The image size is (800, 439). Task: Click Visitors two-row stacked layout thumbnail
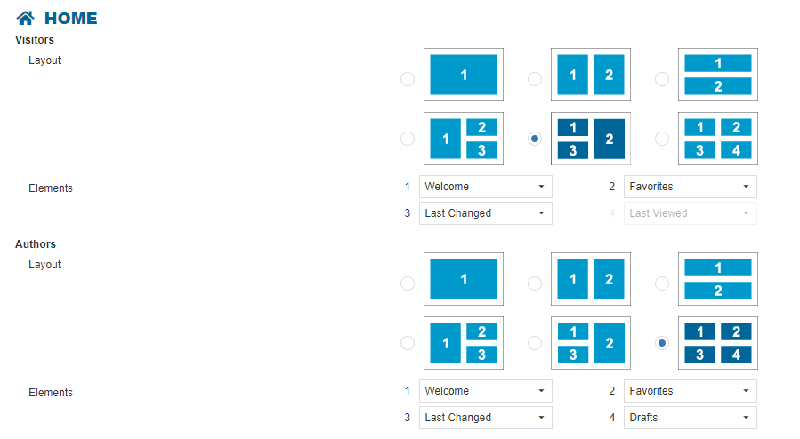717,75
